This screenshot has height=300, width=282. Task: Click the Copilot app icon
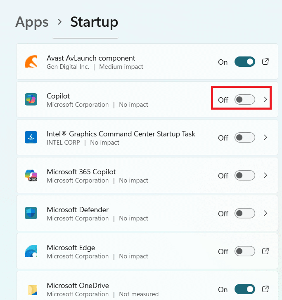click(31, 100)
